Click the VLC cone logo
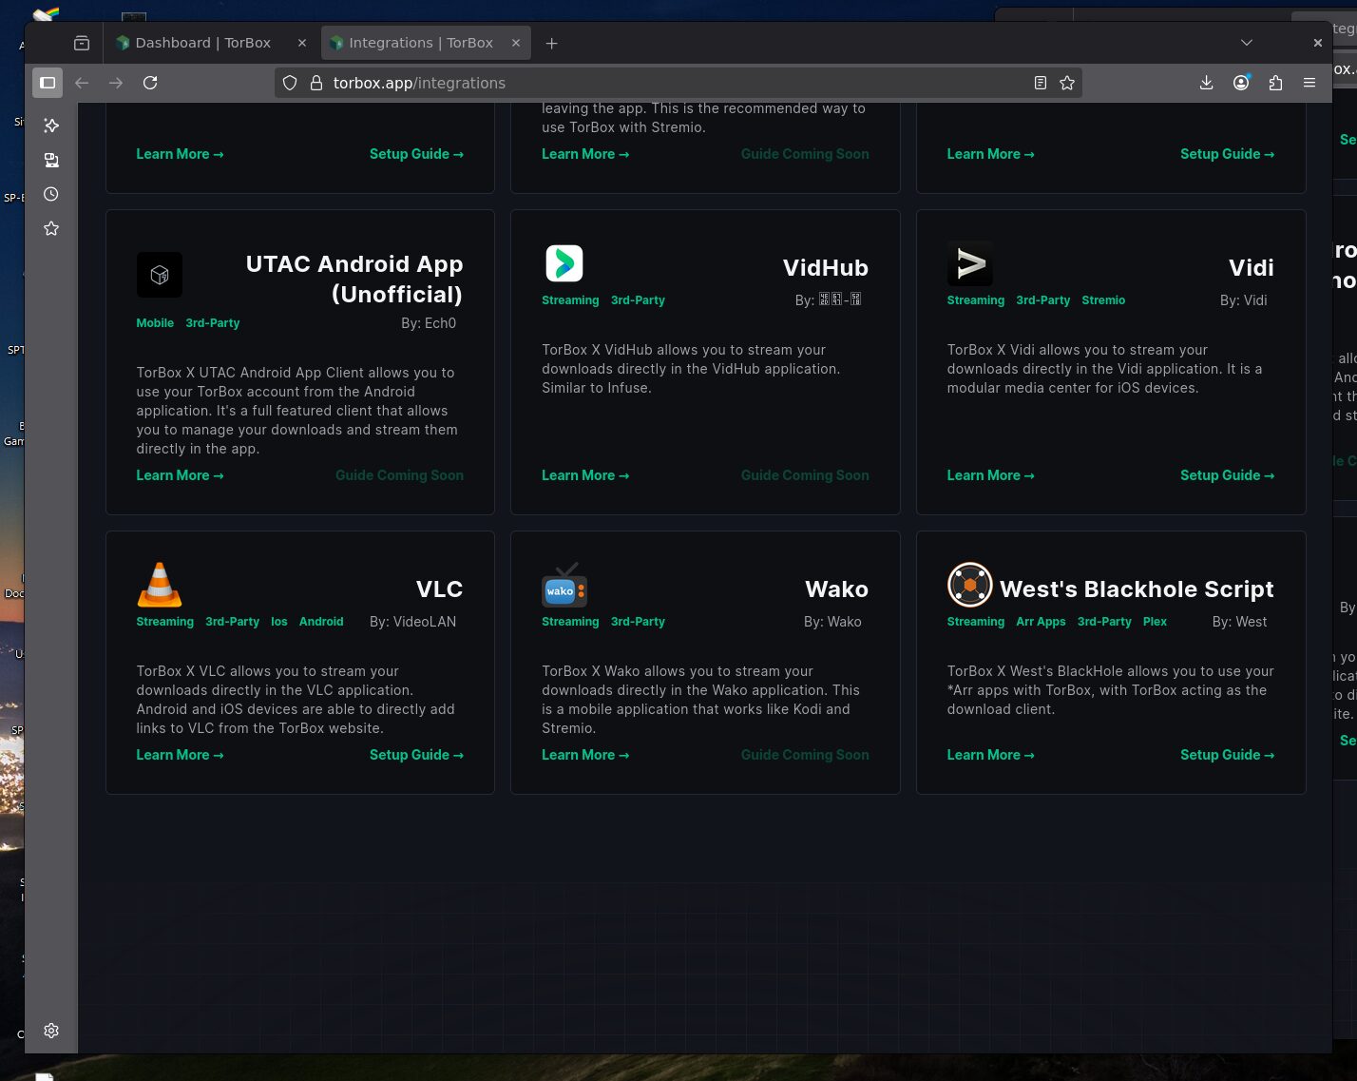 point(160,585)
